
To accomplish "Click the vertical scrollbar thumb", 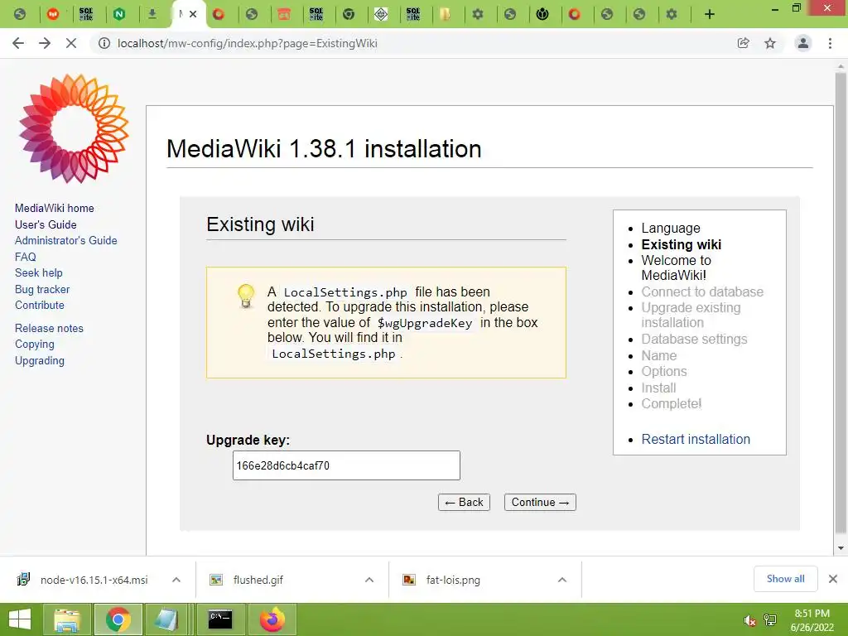I will pos(841,303).
